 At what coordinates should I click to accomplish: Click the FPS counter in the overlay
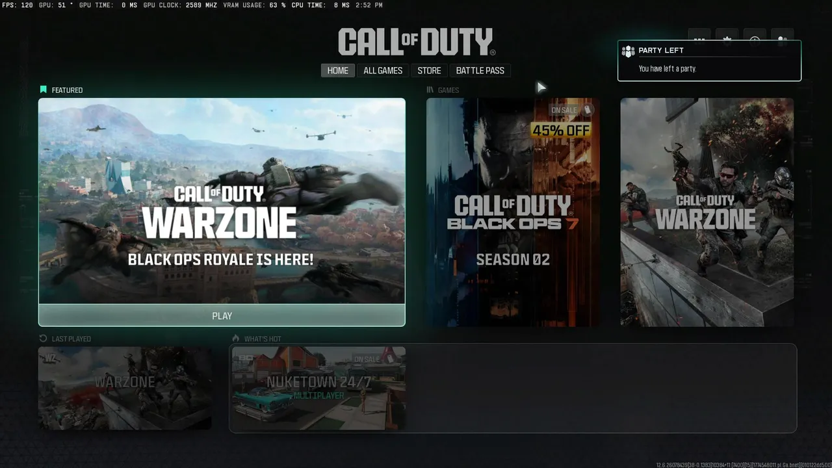pos(18,5)
